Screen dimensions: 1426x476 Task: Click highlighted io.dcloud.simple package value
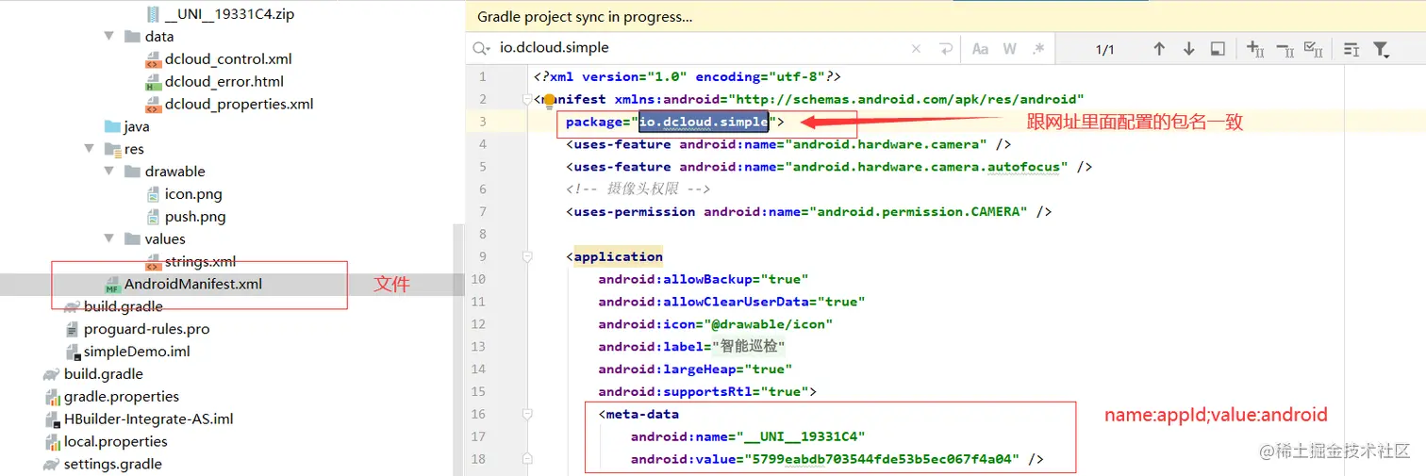pos(704,122)
